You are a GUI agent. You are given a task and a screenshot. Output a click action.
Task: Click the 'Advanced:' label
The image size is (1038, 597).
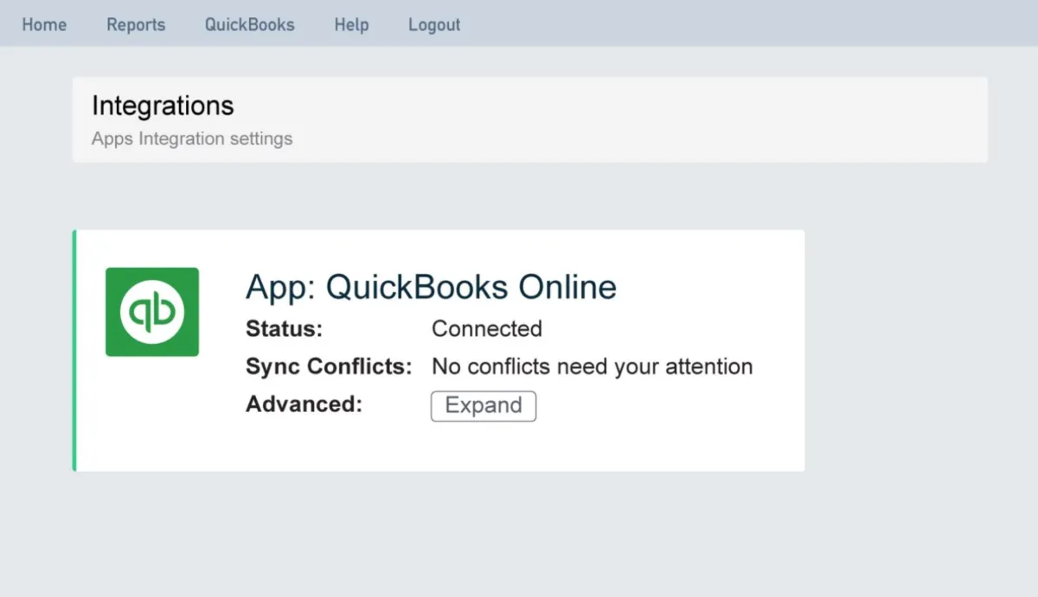[304, 404]
